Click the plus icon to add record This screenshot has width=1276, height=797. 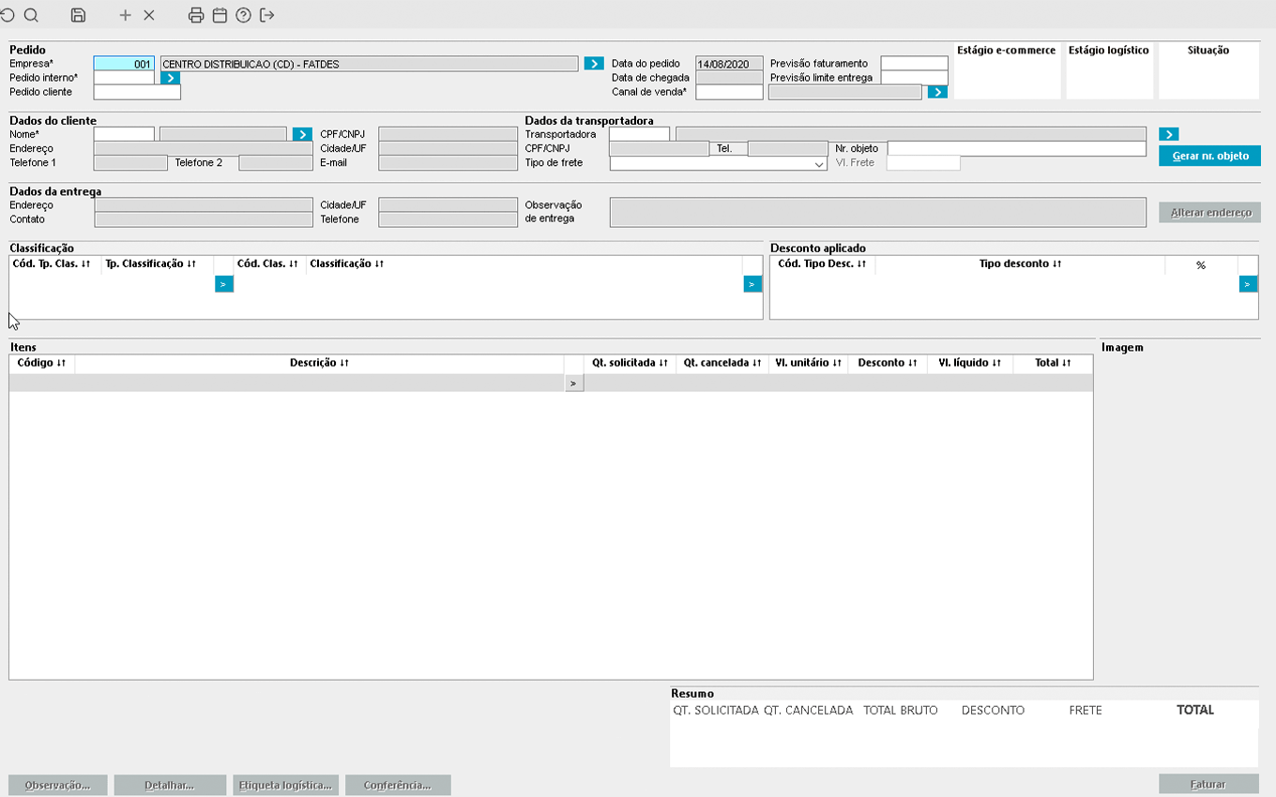tap(126, 15)
